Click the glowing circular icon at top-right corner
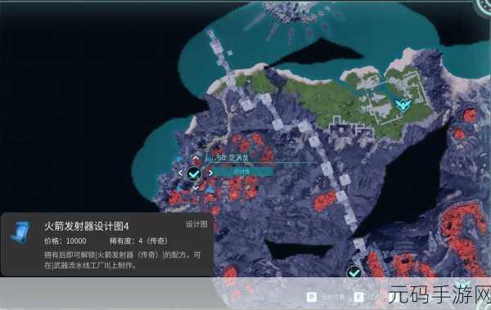Viewport: 491px width, 310px height. coord(484,8)
